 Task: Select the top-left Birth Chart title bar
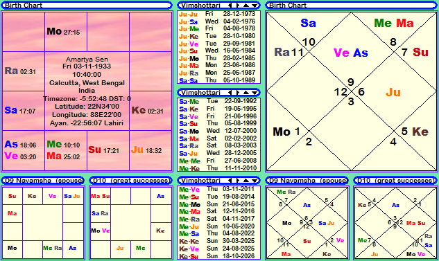[87, 6]
